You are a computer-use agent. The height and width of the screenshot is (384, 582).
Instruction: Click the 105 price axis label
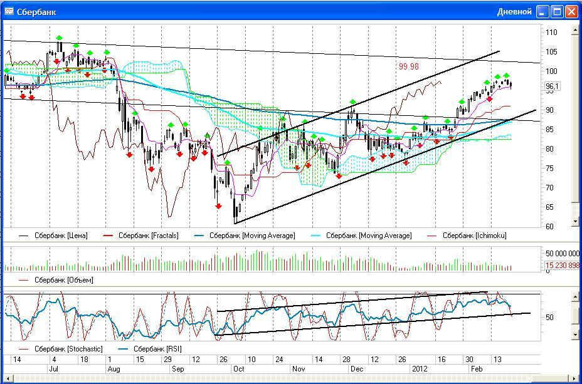551,52
